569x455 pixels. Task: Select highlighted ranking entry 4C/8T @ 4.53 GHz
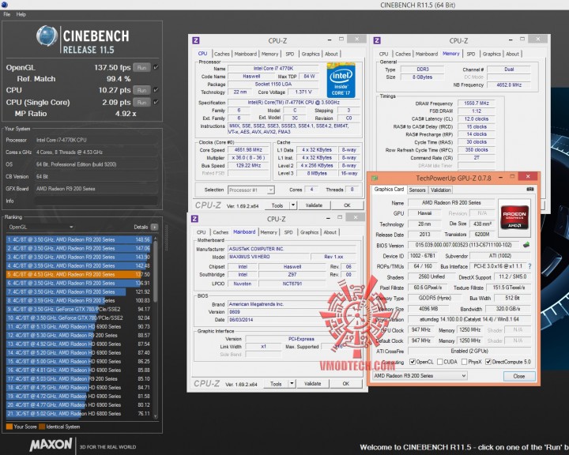pos(78,274)
